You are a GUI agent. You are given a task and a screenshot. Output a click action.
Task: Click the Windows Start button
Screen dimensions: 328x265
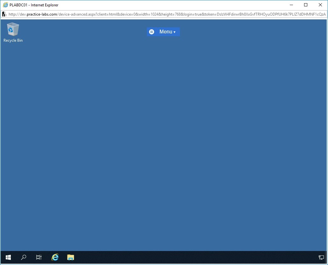[x=8, y=257]
